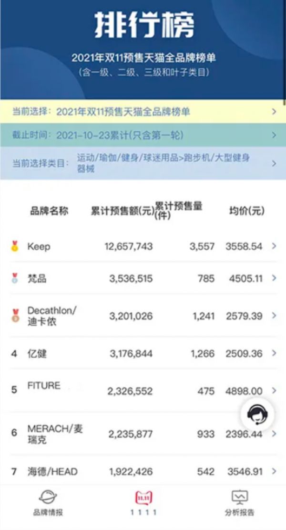Click the 梵品 sales amount 3,536,515
The width and height of the screenshot is (286, 530).
[x=131, y=279]
